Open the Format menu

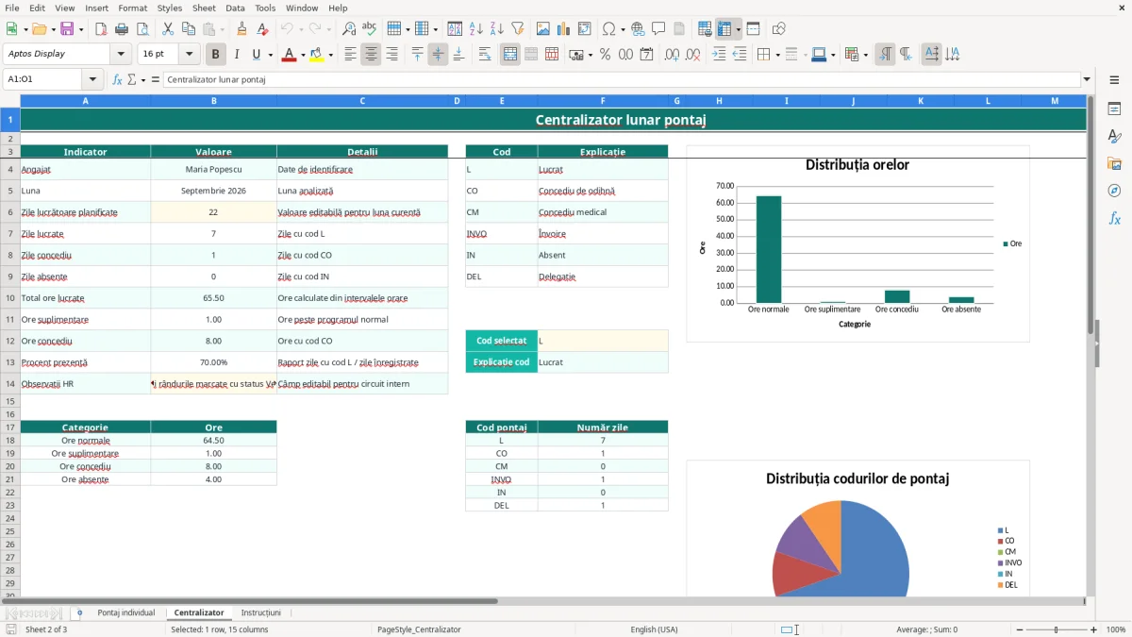pyautogui.click(x=132, y=8)
